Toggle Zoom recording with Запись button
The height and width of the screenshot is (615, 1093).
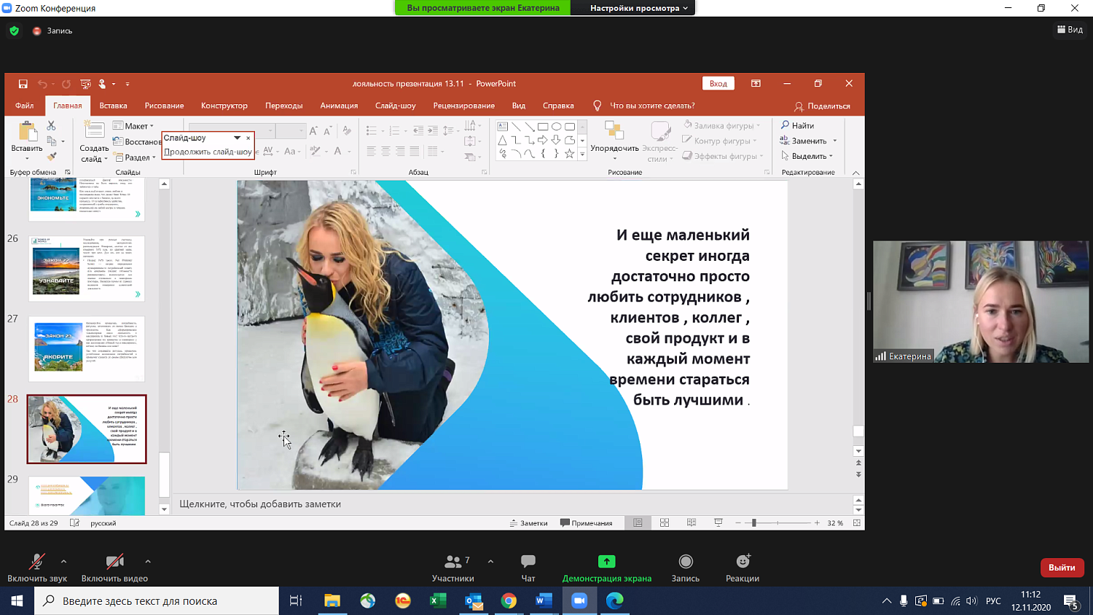[686, 568]
